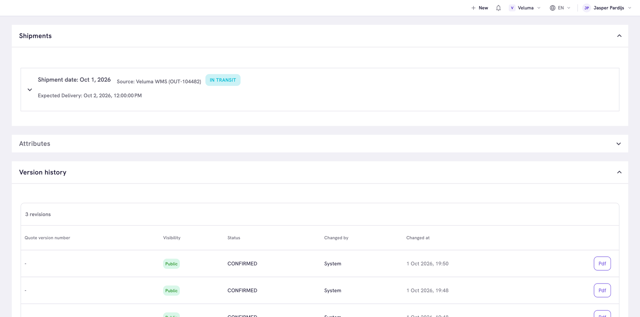Screen dimensions: 640x317
Task: Click CONFIRMED status in the 19:48 row
Action: point(242,291)
